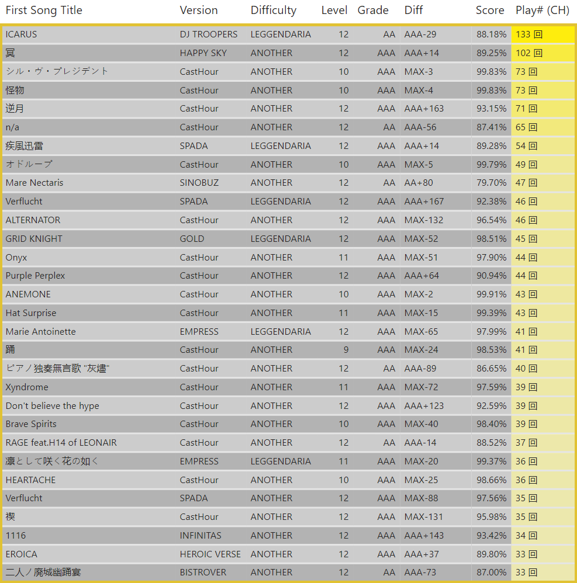The width and height of the screenshot is (577, 583).
Task: Select the Purple Perplex song row
Action: point(35,276)
